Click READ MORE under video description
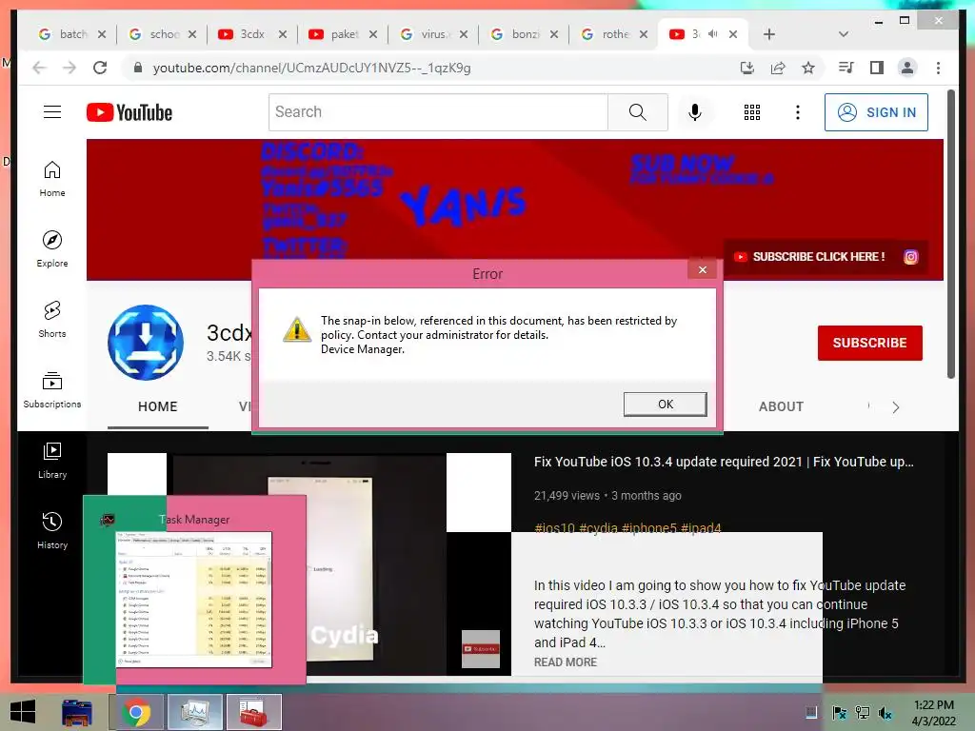 566,662
